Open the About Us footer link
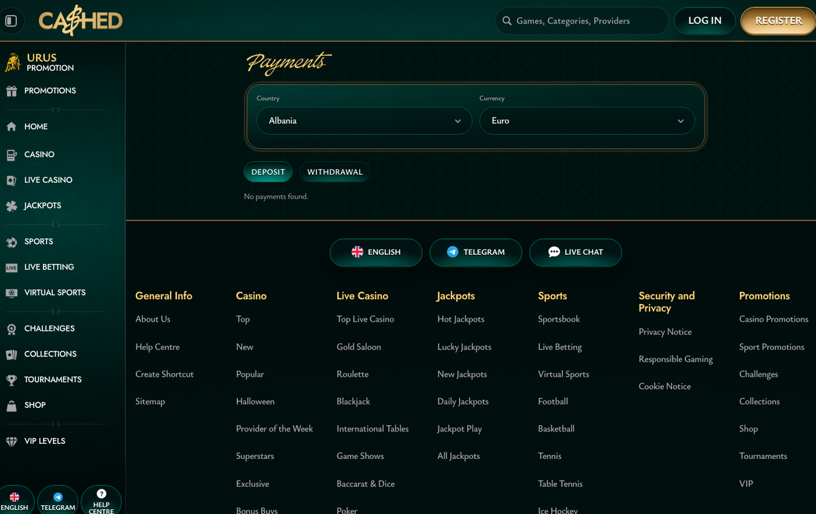The image size is (816, 514). pos(153,320)
